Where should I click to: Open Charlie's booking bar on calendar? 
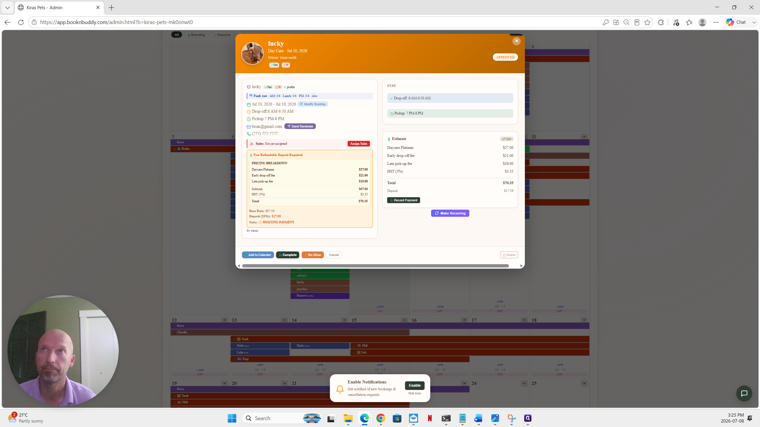(x=290, y=332)
